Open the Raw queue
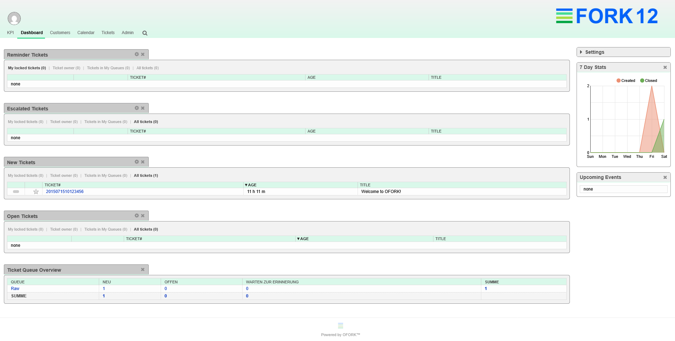This screenshot has height=341, width=675. point(15,288)
